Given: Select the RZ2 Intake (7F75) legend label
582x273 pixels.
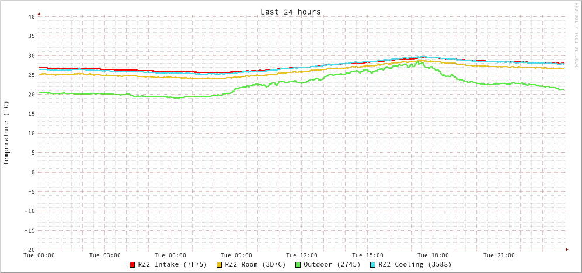Looking at the screenshot, I should (x=172, y=265).
